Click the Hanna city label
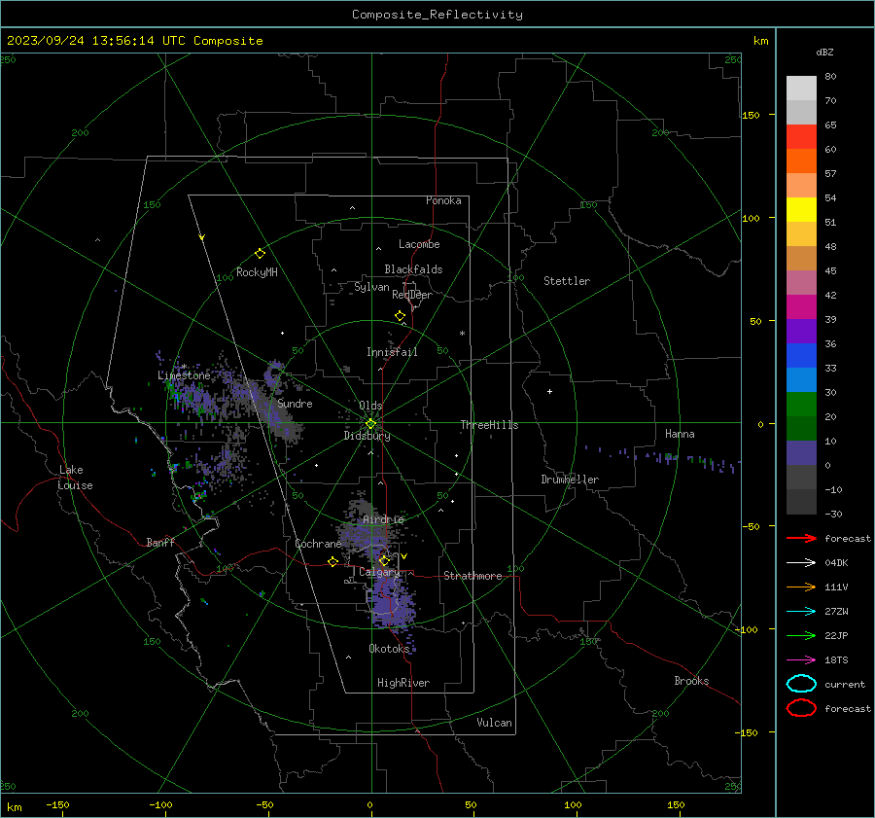The height and width of the screenshot is (818, 875). click(680, 434)
